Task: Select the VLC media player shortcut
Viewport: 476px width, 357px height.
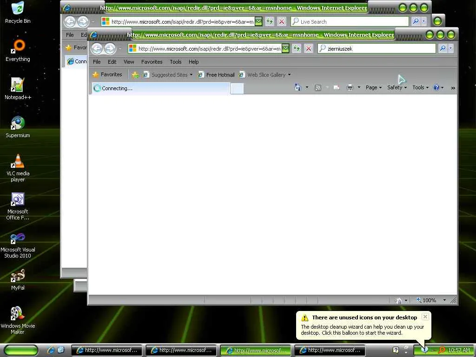Action: coord(18,168)
